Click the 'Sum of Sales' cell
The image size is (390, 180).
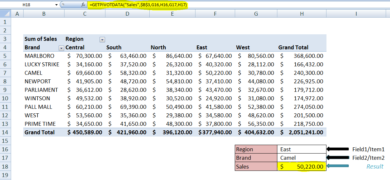point(44,39)
